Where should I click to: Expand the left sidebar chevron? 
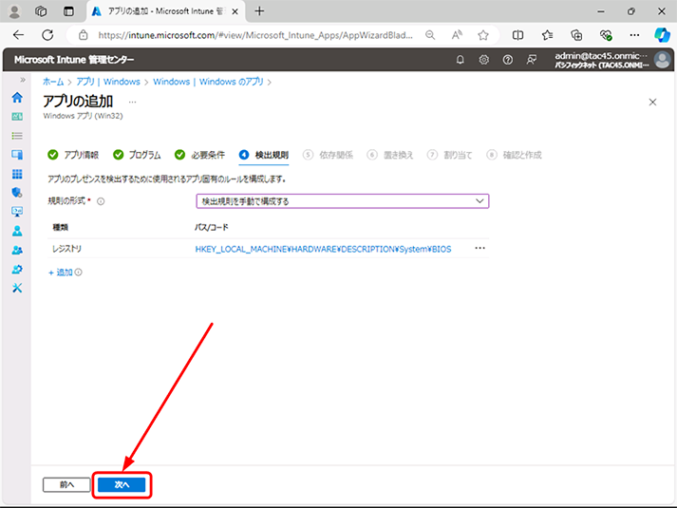click(x=23, y=80)
